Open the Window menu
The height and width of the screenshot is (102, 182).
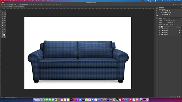(48, 1)
